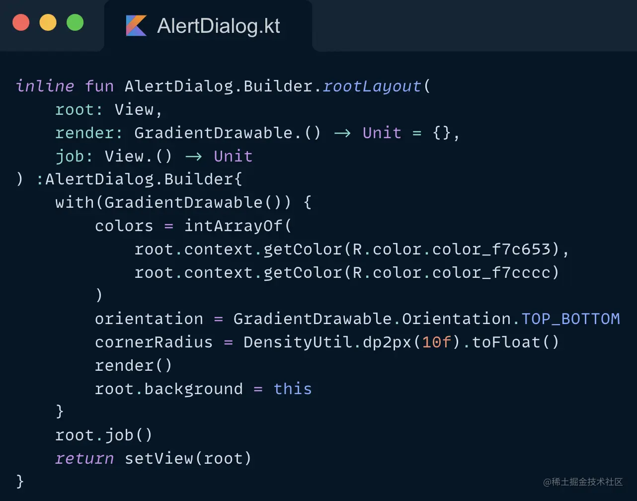Click the 'Unit = {},' default value

coord(411,133)
